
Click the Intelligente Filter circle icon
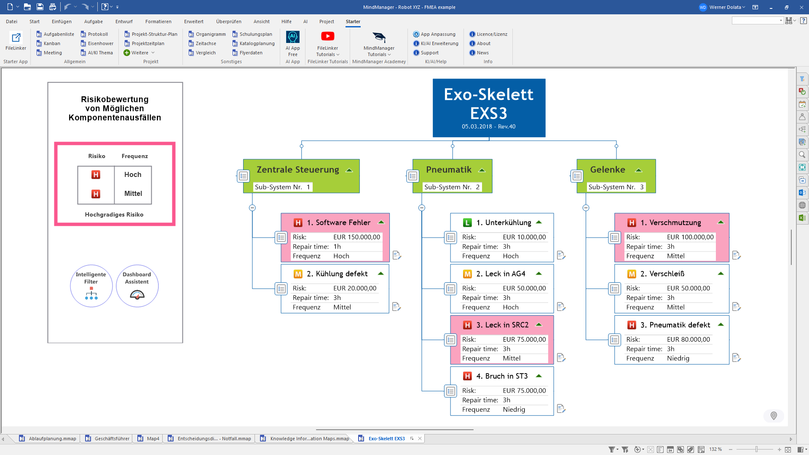pos(91,286)
